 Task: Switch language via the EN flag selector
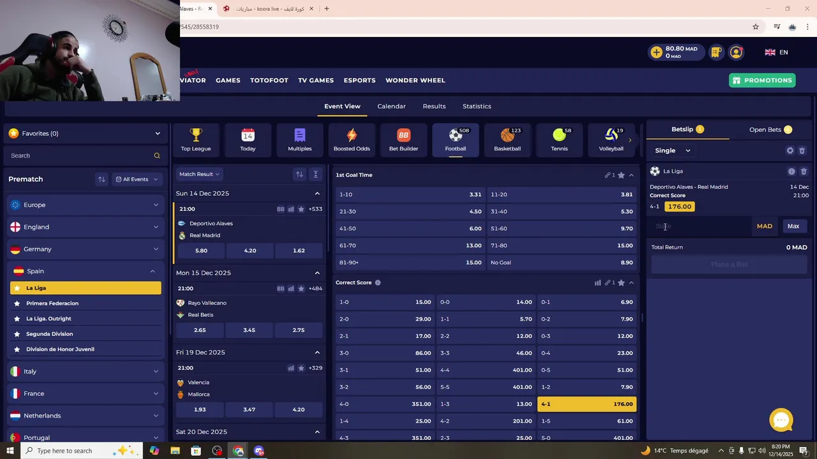777,52
